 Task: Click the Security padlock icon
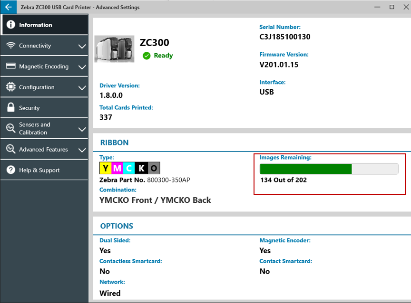point(11,107)
